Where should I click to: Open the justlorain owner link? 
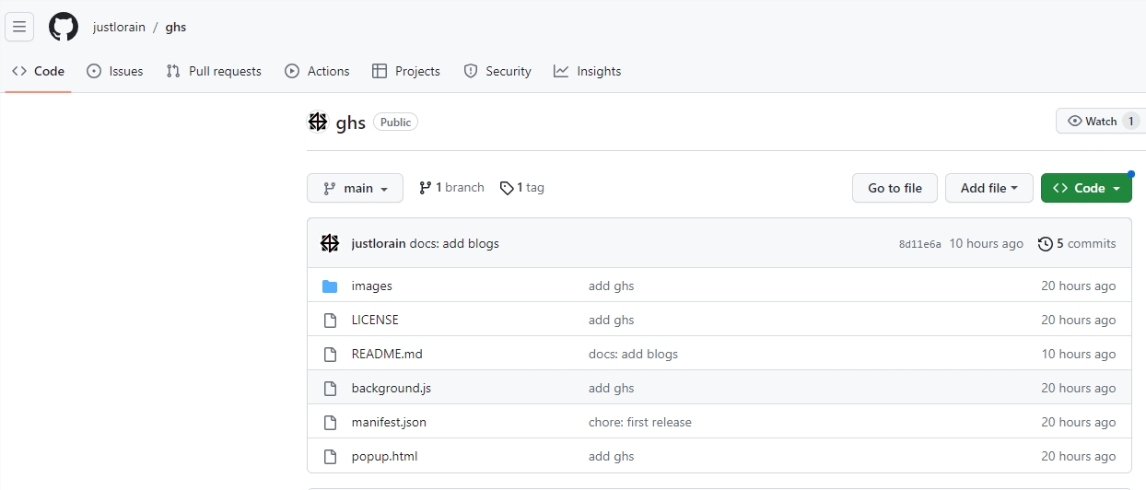[119, 27]
